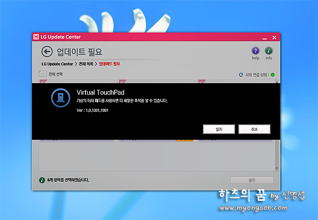Click green info icon beside selection count
The width and height of the screenshot is (318, 220).
[42, 180]
